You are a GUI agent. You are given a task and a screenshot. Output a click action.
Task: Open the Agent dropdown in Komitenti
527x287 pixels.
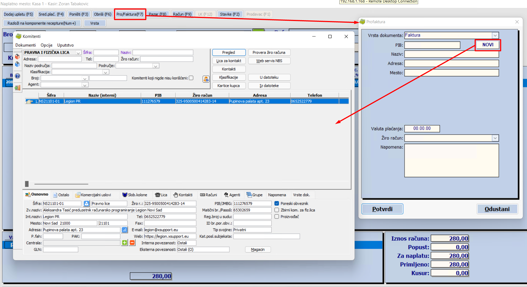coord(85,85)
